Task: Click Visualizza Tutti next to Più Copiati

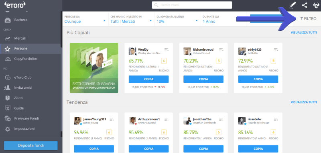Action: point(304,32)
